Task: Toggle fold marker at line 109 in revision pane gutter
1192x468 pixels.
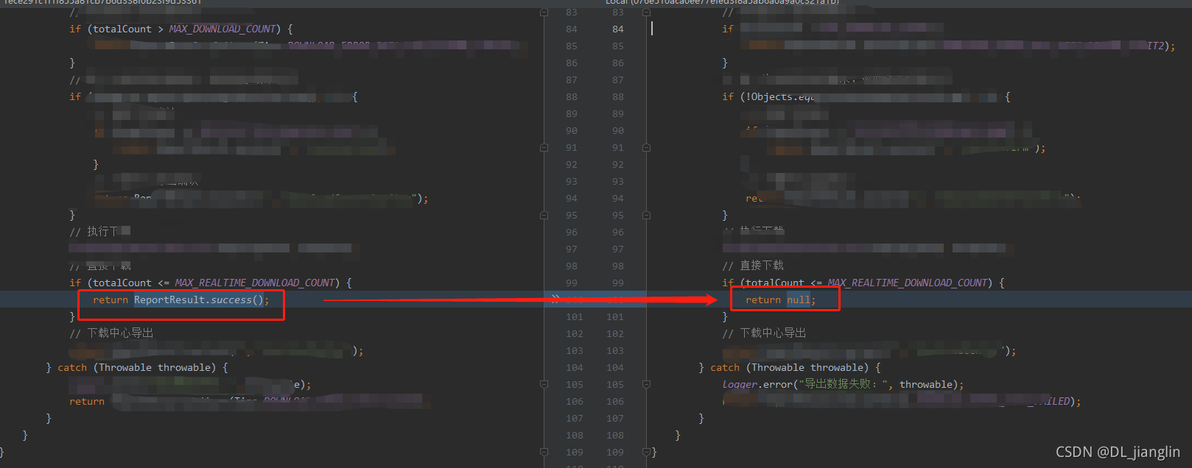Action: coord(544,453)
